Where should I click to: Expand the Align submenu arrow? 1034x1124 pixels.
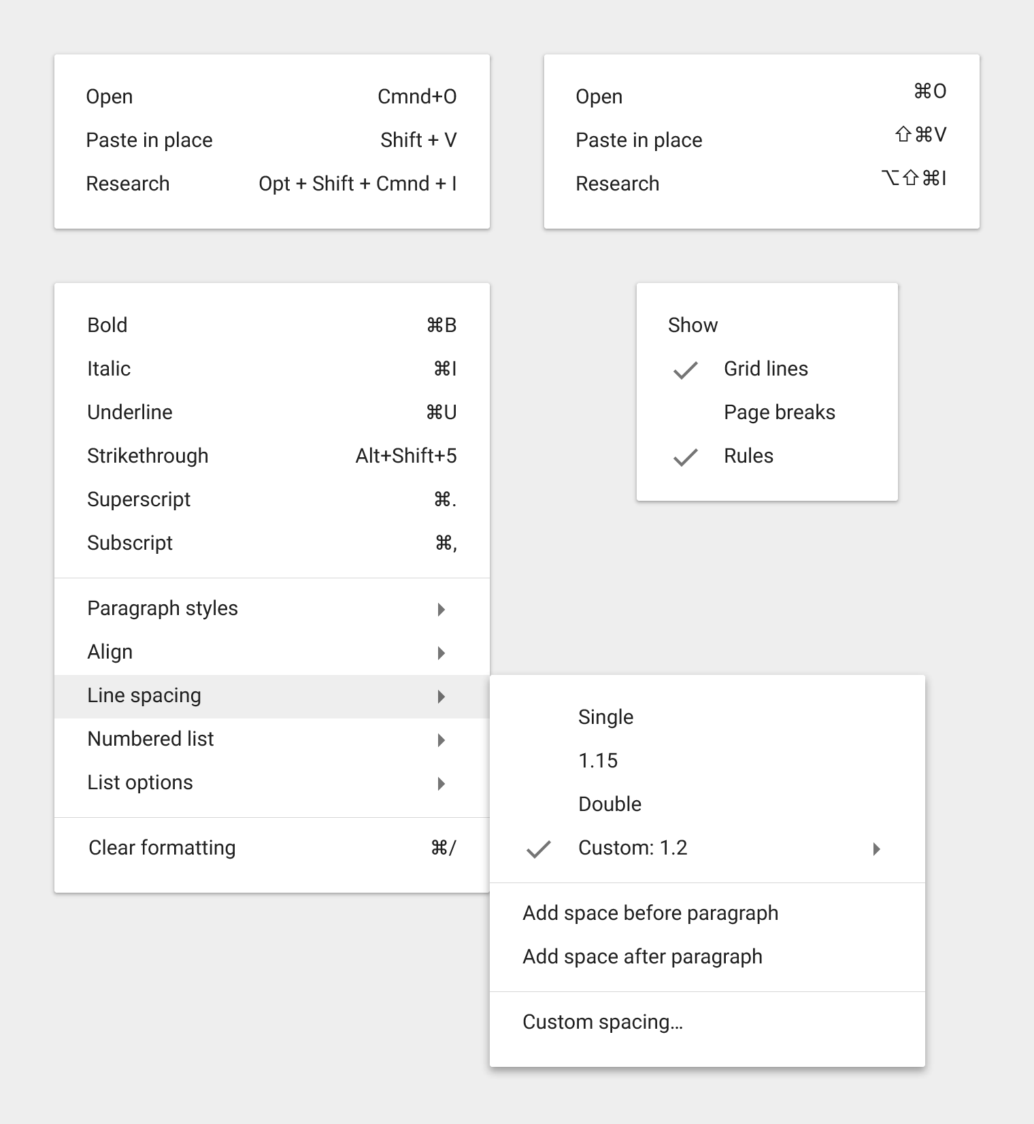[441, 653]
